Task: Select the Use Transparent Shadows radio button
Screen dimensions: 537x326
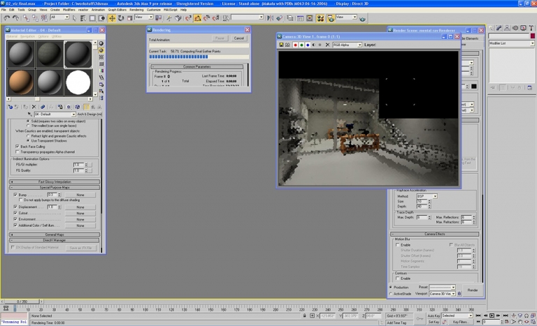Action: tap(27, 140)
